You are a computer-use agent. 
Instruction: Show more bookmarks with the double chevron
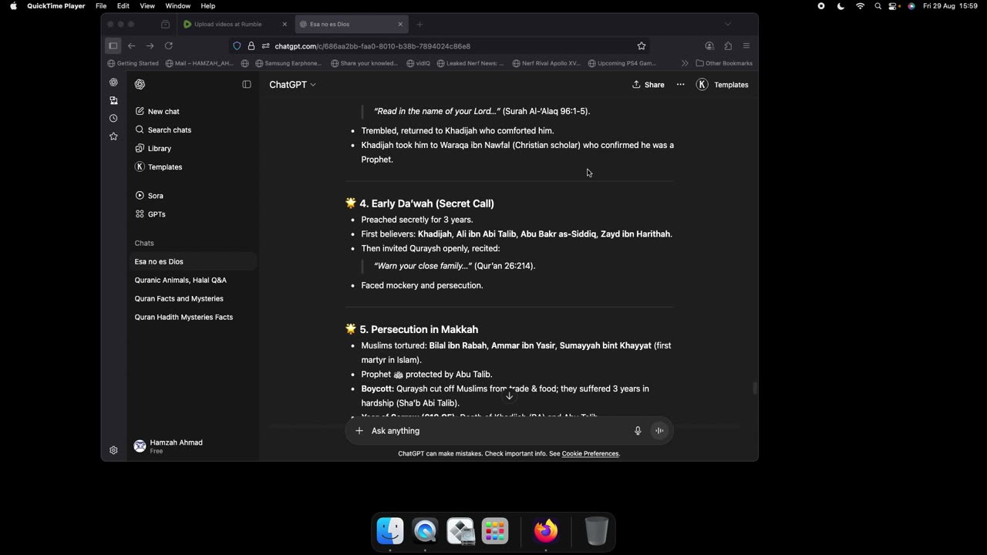tap(685, 63)
